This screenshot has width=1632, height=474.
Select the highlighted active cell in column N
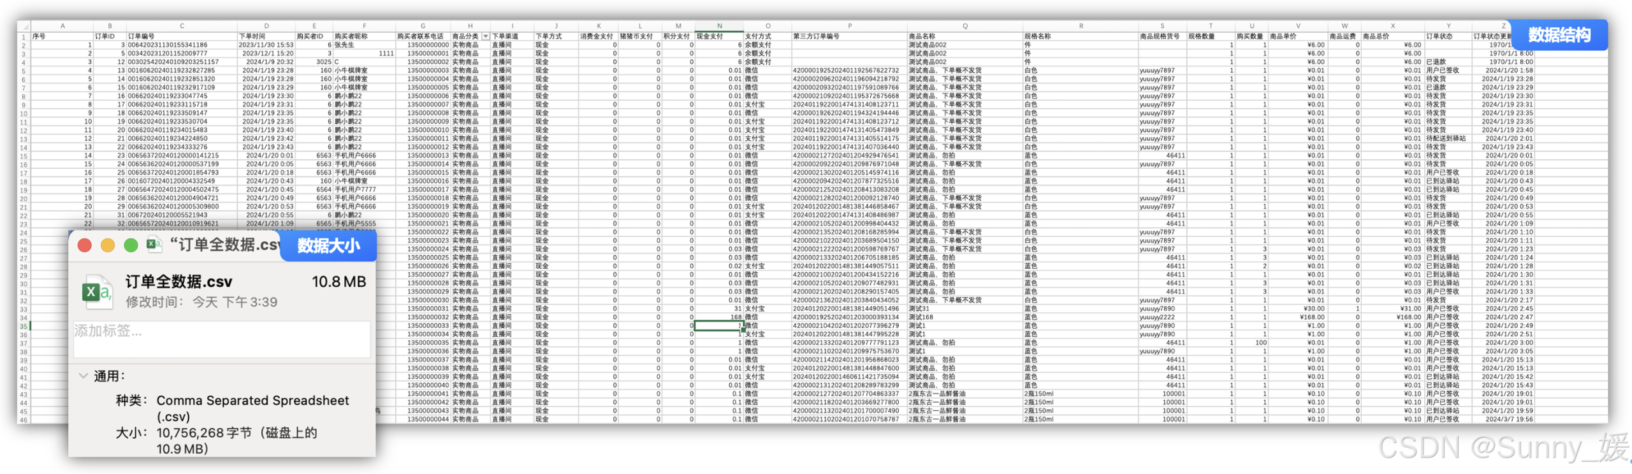[718, 326]
